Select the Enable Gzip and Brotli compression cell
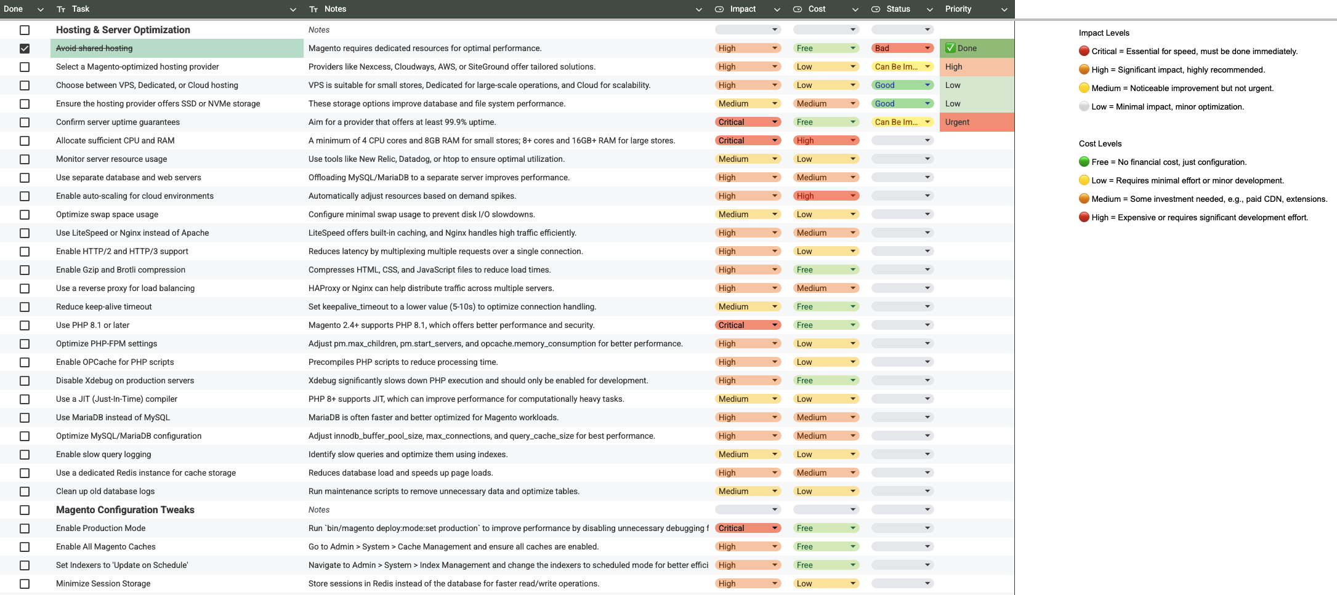Viewport: 1337px width, 595px height. (177, 270)
